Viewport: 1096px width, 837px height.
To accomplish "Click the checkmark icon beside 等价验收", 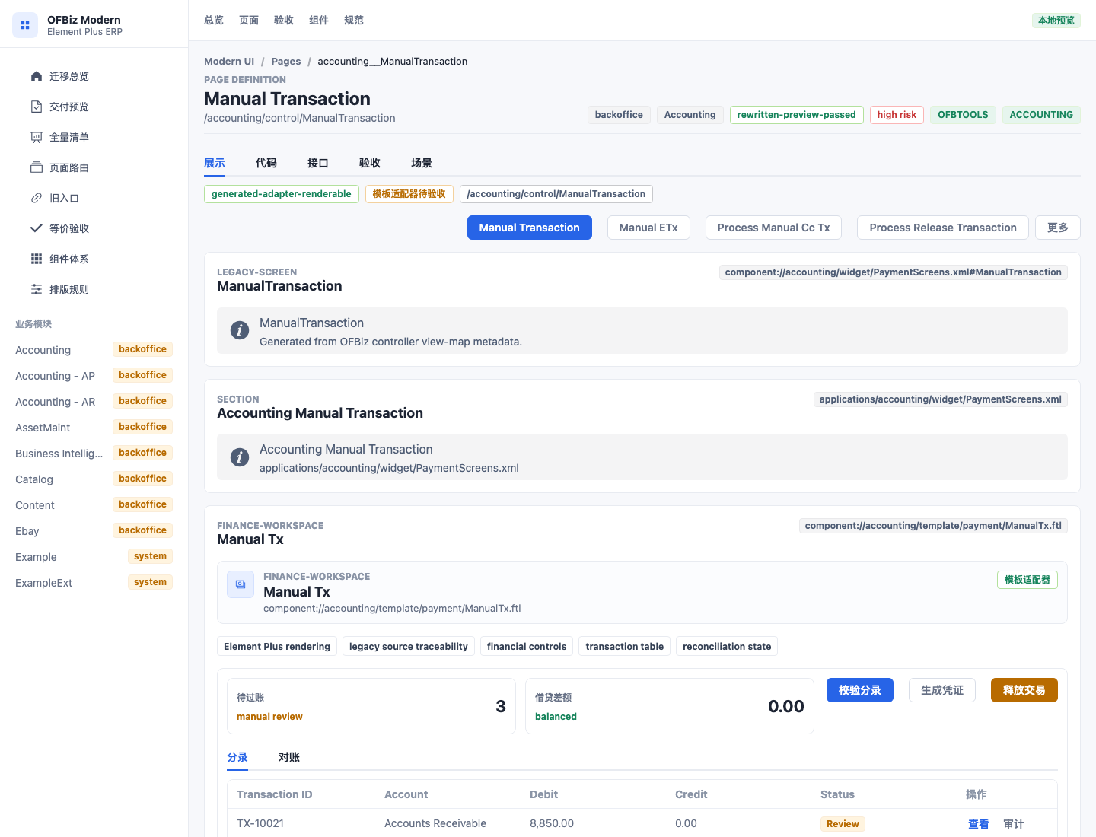I will click(37, 228).
